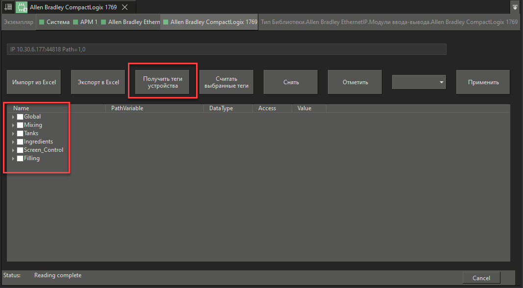Click the IP address path input field
Viewport: 523px width, 288px height.
tap(226, 49)
